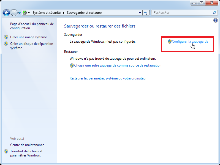Image resolution: width=220 pixels, height=165 pixels.
Task: Select the heading Sauvegarder ou restaurer des fichiers
Action: click(x=100, y=26)
